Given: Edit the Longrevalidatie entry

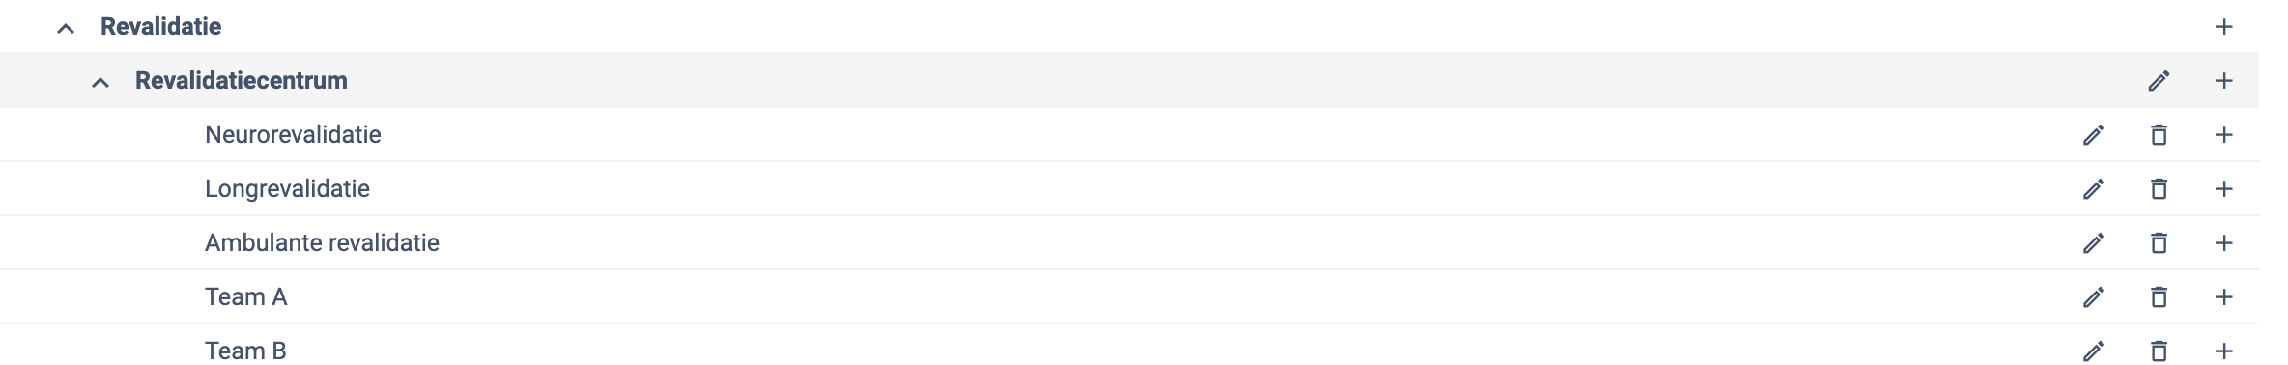Looking at the screenshot, I should tap(2093, 189).
